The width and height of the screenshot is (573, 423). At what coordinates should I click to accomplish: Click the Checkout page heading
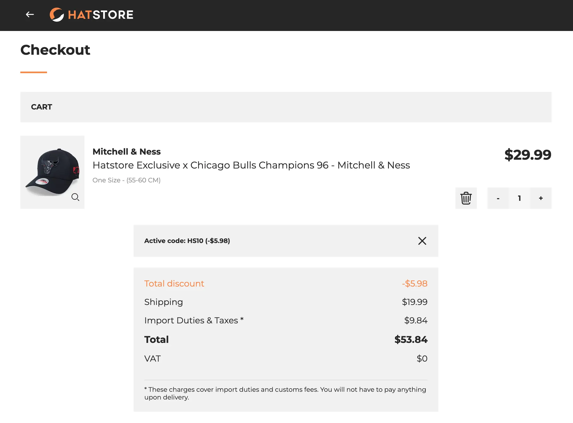pos(55,50)
